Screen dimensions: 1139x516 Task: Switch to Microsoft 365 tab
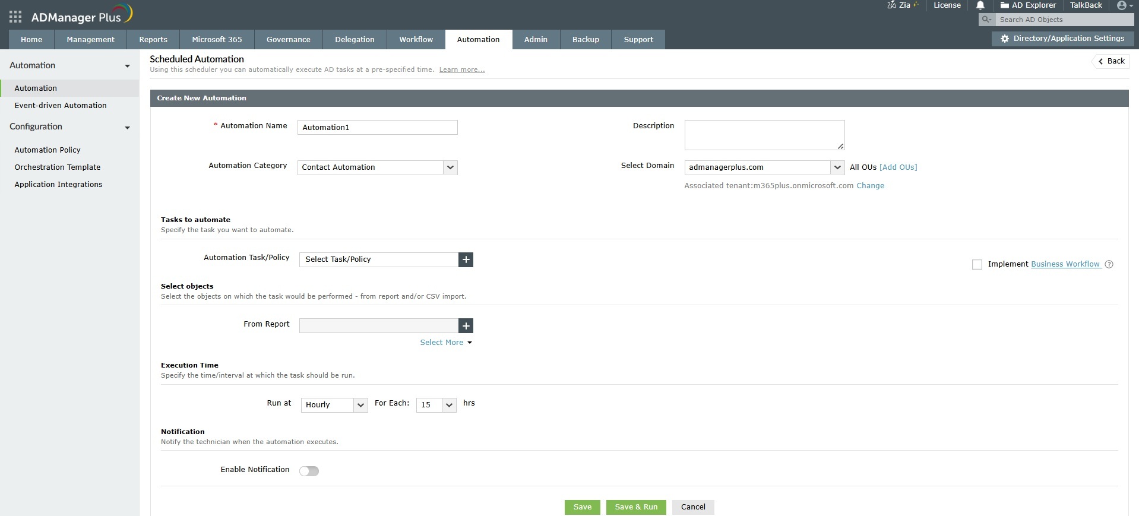point(217,40)
